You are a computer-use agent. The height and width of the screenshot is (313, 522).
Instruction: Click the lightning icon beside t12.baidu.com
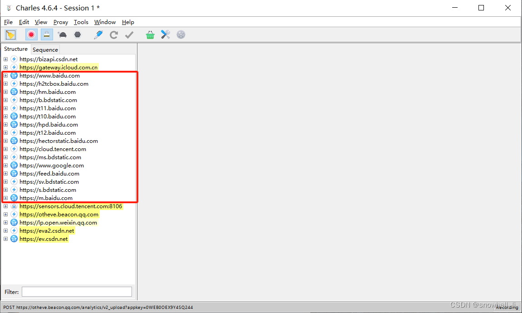(14, 132)
